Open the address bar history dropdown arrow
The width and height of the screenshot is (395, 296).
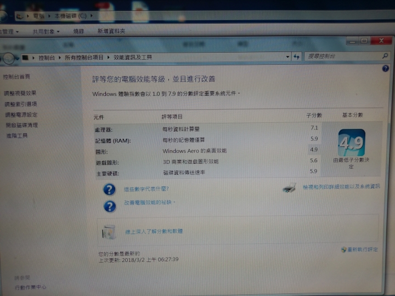pyautogui.click(x=287, y=57)
